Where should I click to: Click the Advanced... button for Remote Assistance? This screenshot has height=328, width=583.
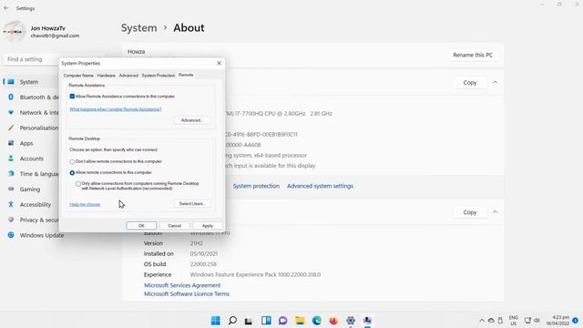click(x=192, y=120)
